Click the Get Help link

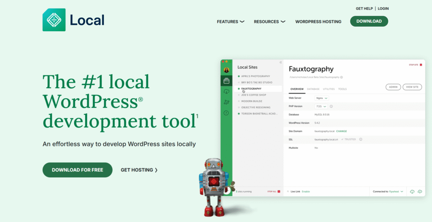(364, 8)
